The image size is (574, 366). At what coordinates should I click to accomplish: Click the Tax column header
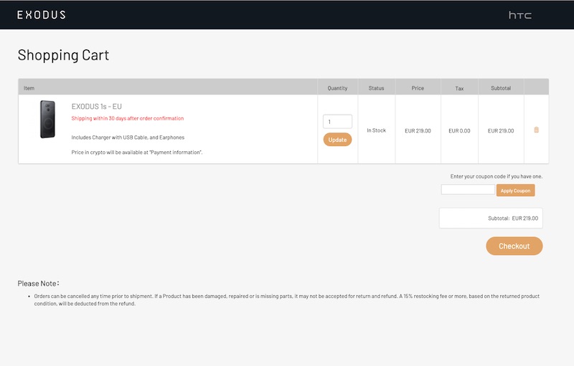point(459,88)
